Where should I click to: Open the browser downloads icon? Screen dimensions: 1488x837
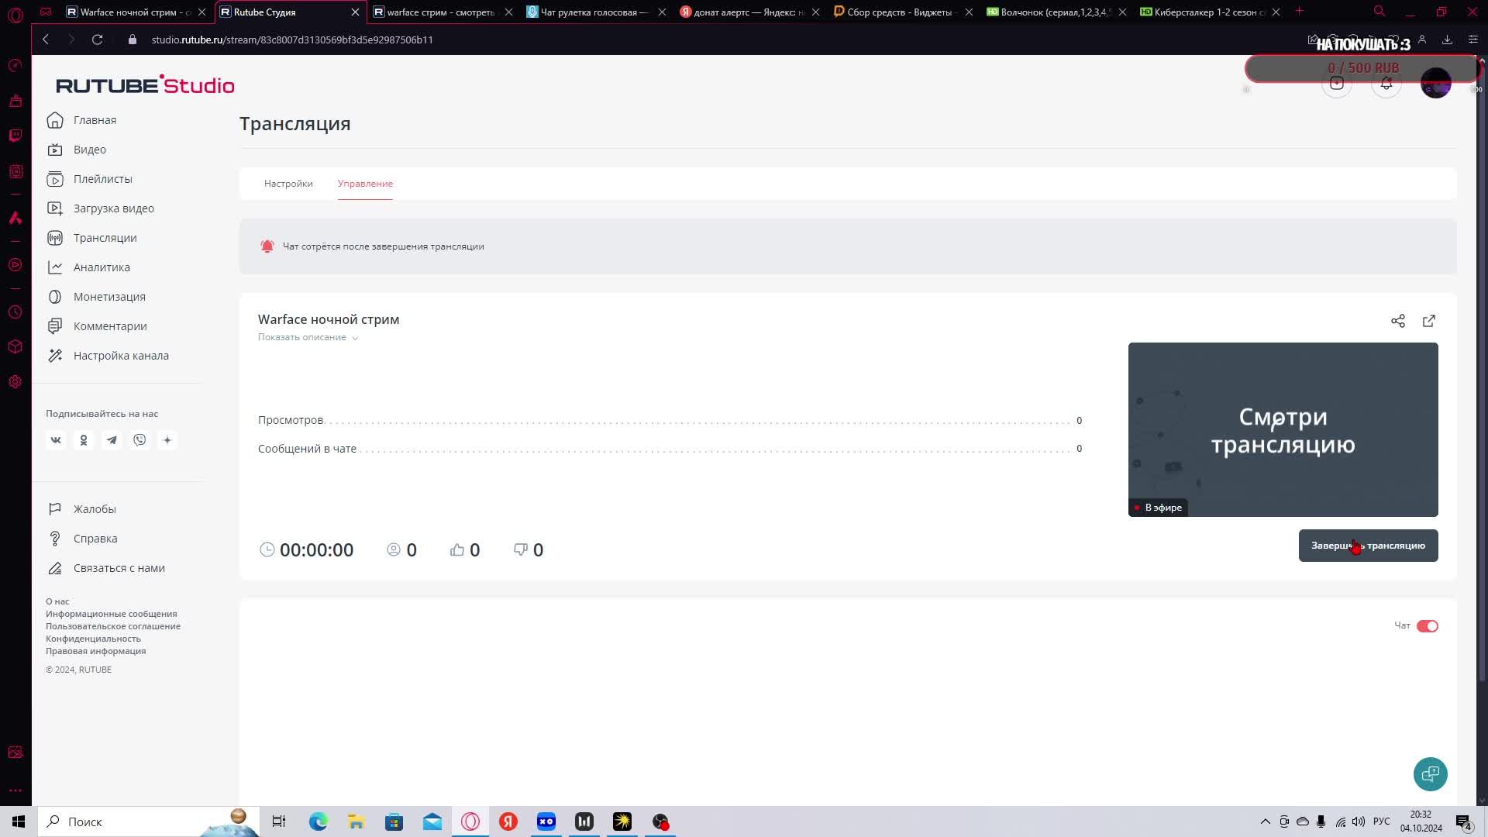pos(1447,40)
